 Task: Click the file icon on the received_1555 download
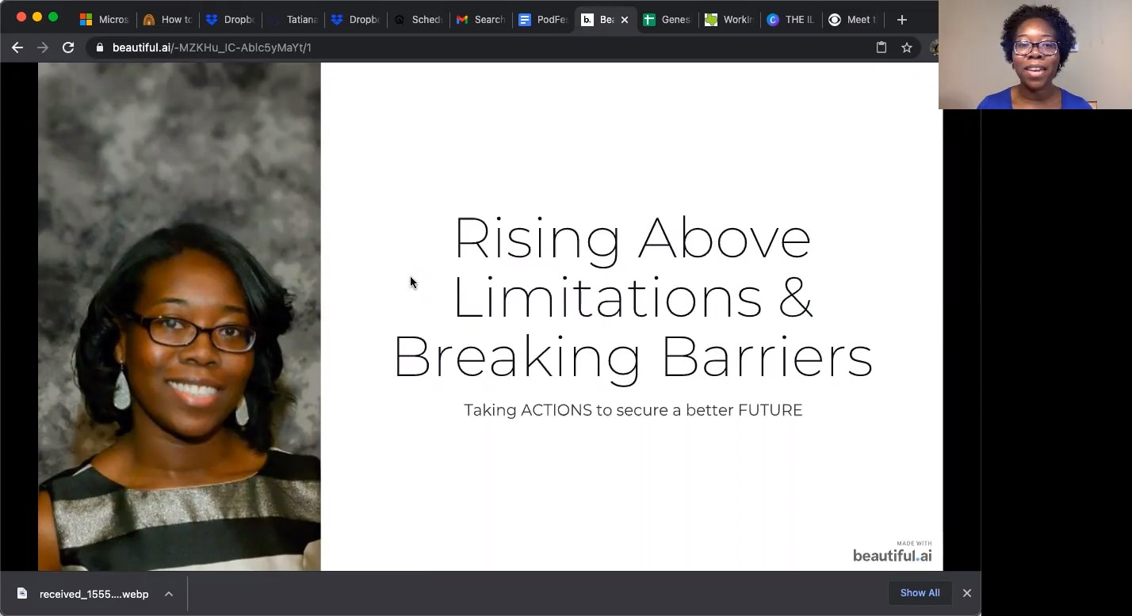[24, 593]
